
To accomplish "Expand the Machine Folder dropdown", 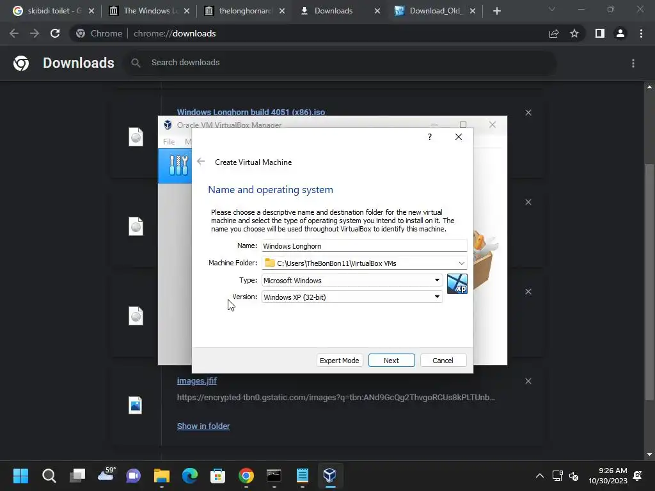I will [x=461, y=263].
